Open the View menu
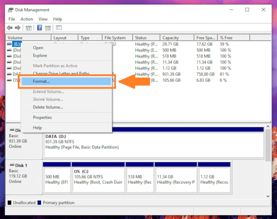The image size is (277, 219). pyautogui.click(x=43, y=19)
